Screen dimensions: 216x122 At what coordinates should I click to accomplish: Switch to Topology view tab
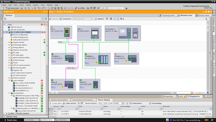coord(168,16)
